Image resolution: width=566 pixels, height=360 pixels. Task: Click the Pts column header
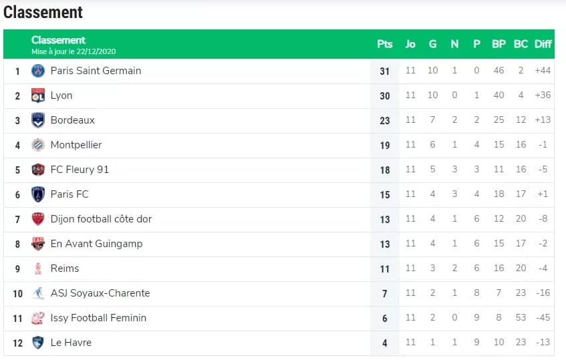(385, 44)
